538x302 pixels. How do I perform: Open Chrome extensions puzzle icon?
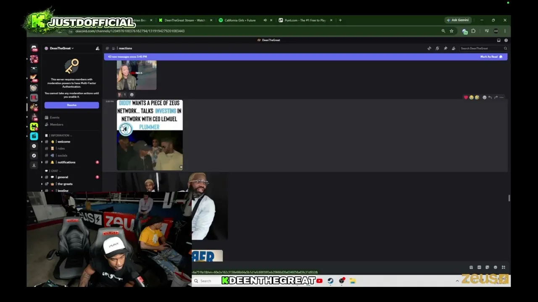click(473, 31)
